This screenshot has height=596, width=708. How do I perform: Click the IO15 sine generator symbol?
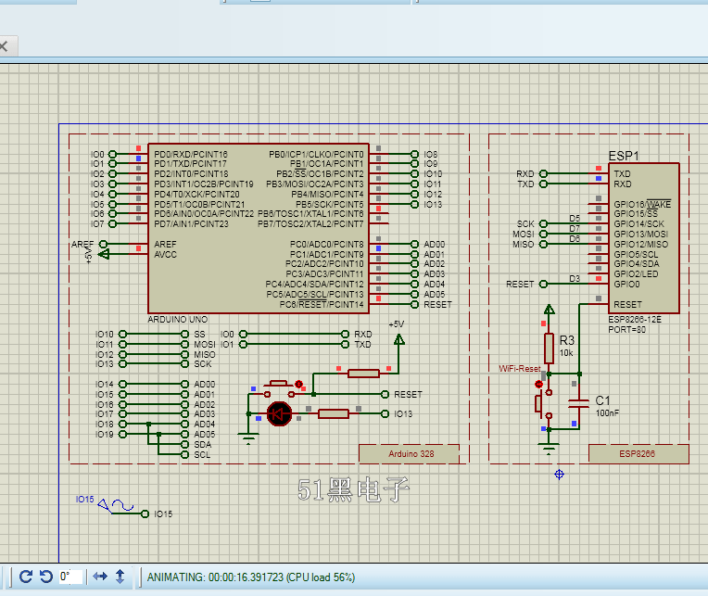pyautogui.click(x=116, y=506)
